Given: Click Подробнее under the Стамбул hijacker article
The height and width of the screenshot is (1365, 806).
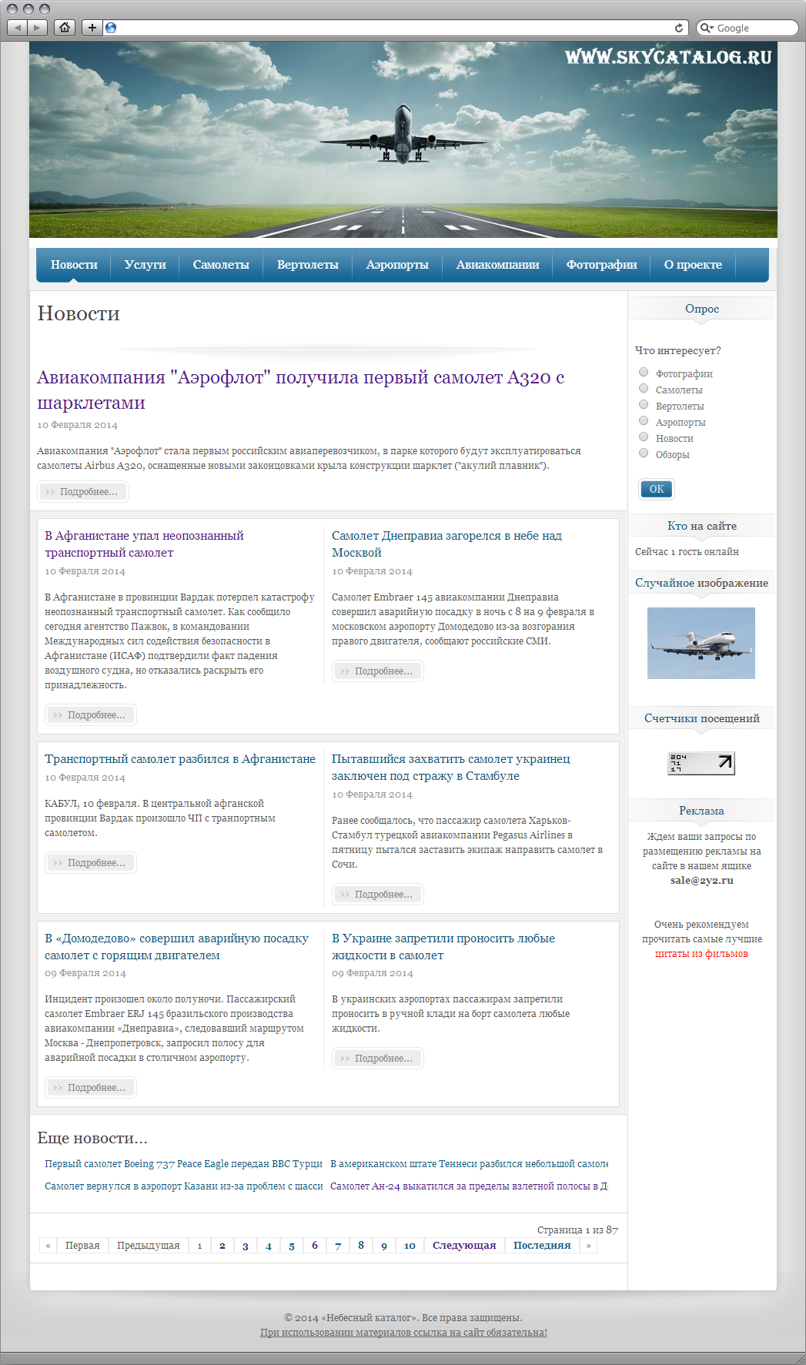Looking at the screenshot, I should [x=378, y=894].
